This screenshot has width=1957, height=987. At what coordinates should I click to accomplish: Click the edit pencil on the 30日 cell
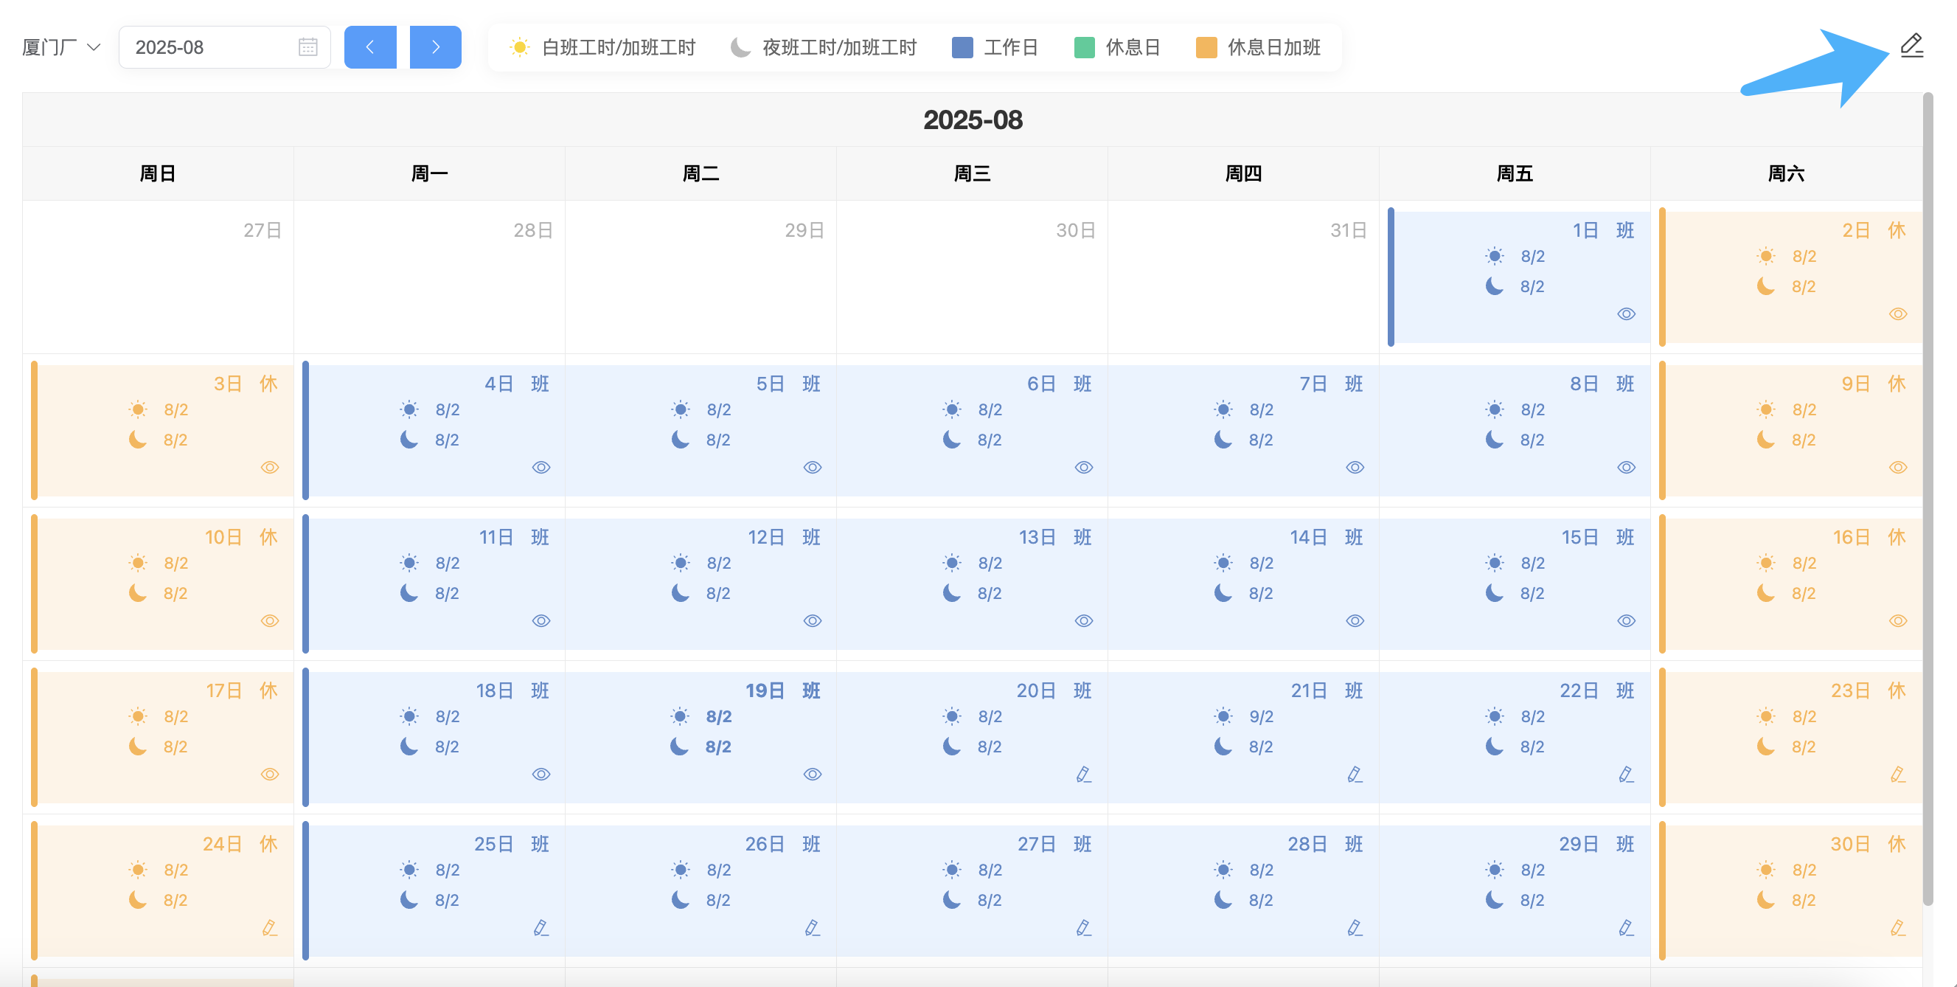(x=1897, y=928)
